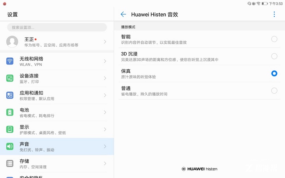285x178 pixels.
Task: Select the 智能 smart mode radio button
Action: [x=274, y=39]
